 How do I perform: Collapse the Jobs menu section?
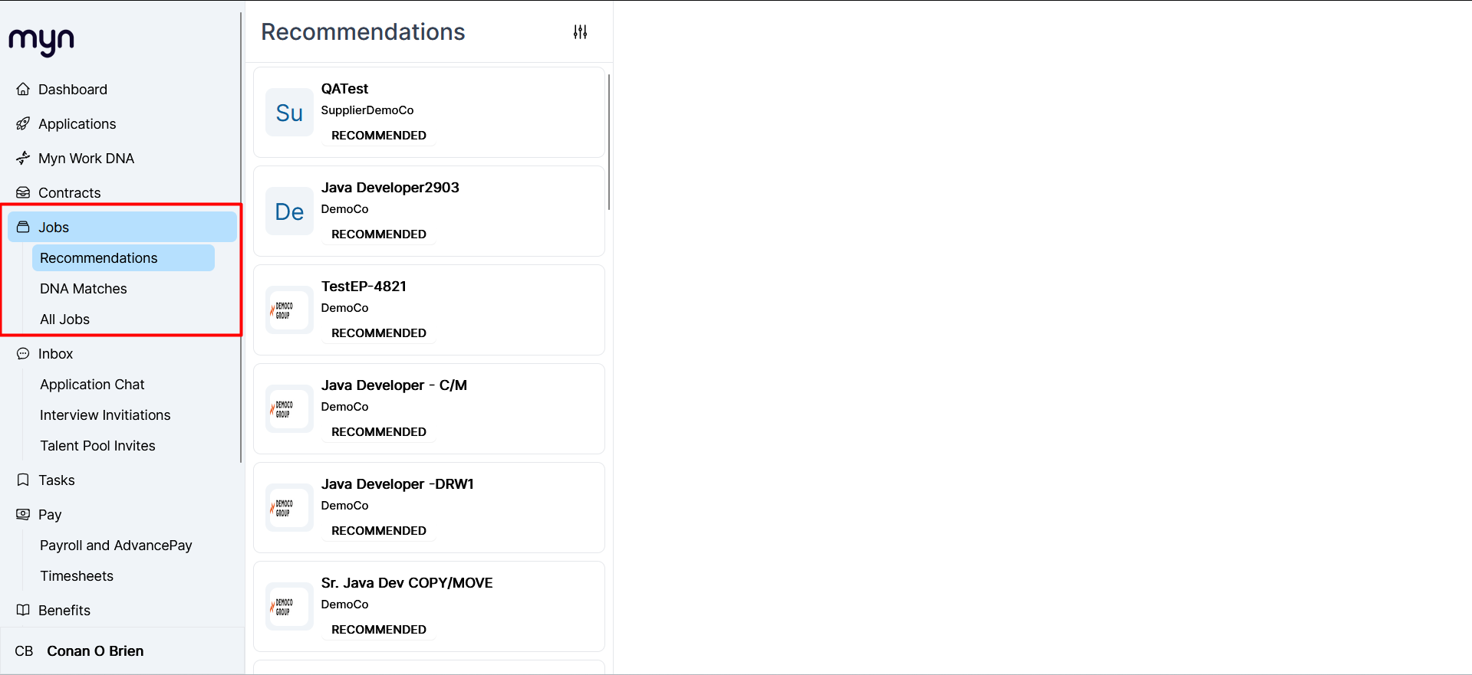122,227
